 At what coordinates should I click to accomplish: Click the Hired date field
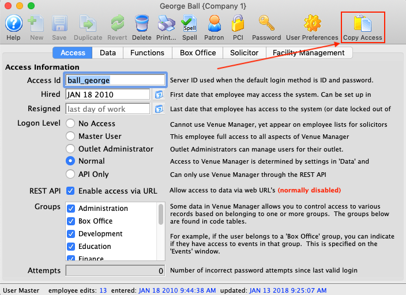pyautogui.click(x=108, y=94)
